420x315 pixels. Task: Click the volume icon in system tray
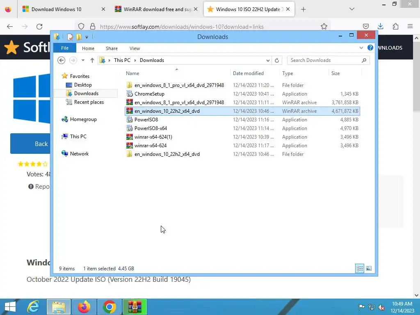click(381, 307)
